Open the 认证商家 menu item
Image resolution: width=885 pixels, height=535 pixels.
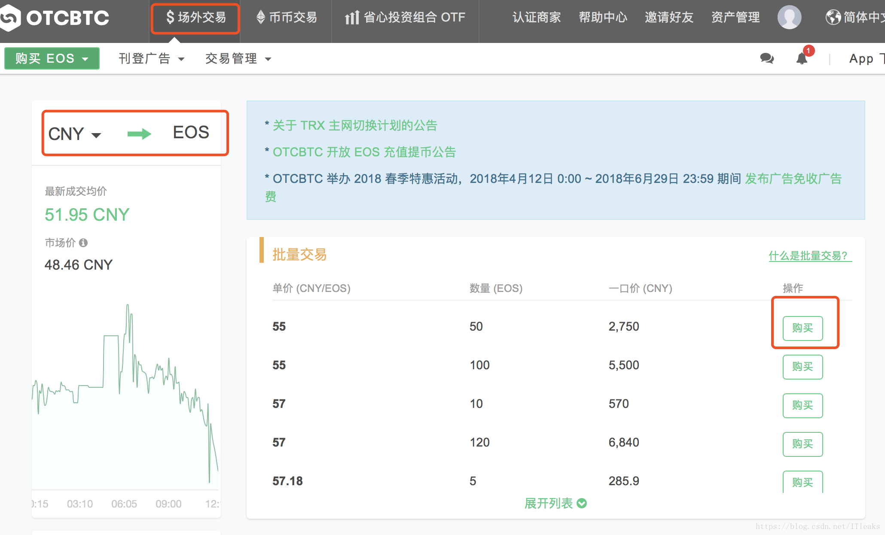point(537,17)
